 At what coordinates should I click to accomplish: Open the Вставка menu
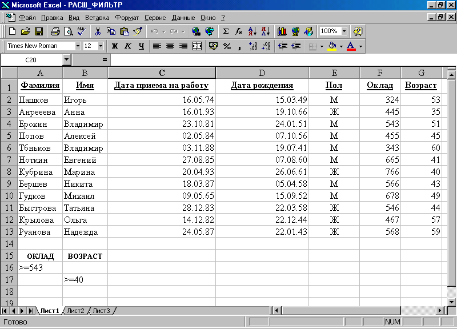97,18
